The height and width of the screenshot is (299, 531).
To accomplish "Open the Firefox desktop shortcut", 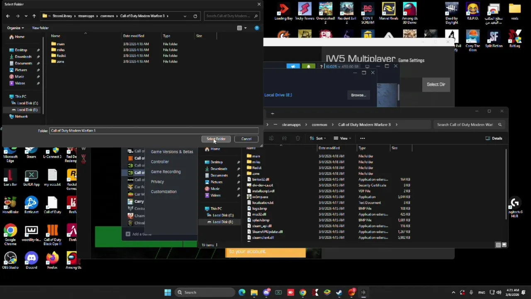I will 52,261.
